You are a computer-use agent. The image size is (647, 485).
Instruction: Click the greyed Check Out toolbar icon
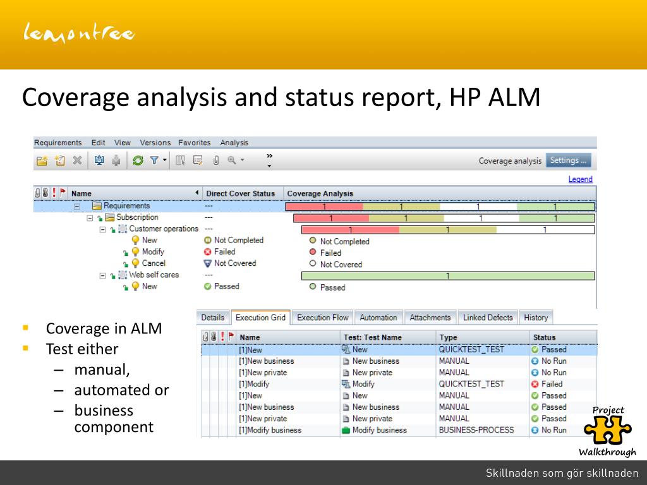(116, 160)
